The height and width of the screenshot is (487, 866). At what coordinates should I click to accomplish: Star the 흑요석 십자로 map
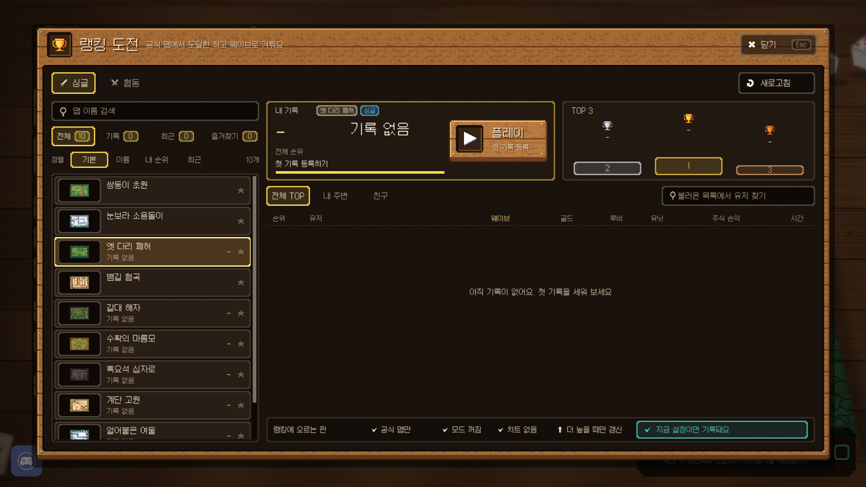tap(241, 375)
